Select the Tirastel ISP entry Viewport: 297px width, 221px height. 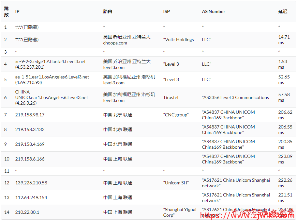tap(171, 97)
